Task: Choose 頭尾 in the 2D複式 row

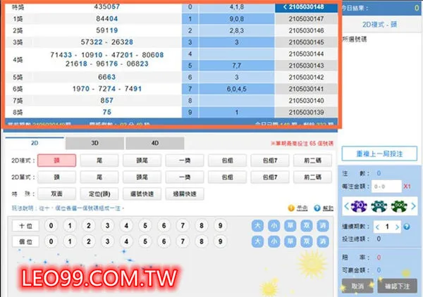Action: pyautogui.click(x=142, y=160)
